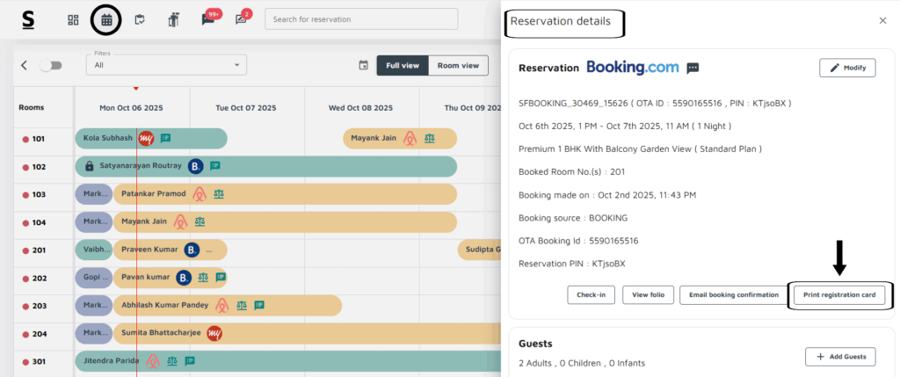Click the Add Guests button
900x377 pixels.
(840, 356)
